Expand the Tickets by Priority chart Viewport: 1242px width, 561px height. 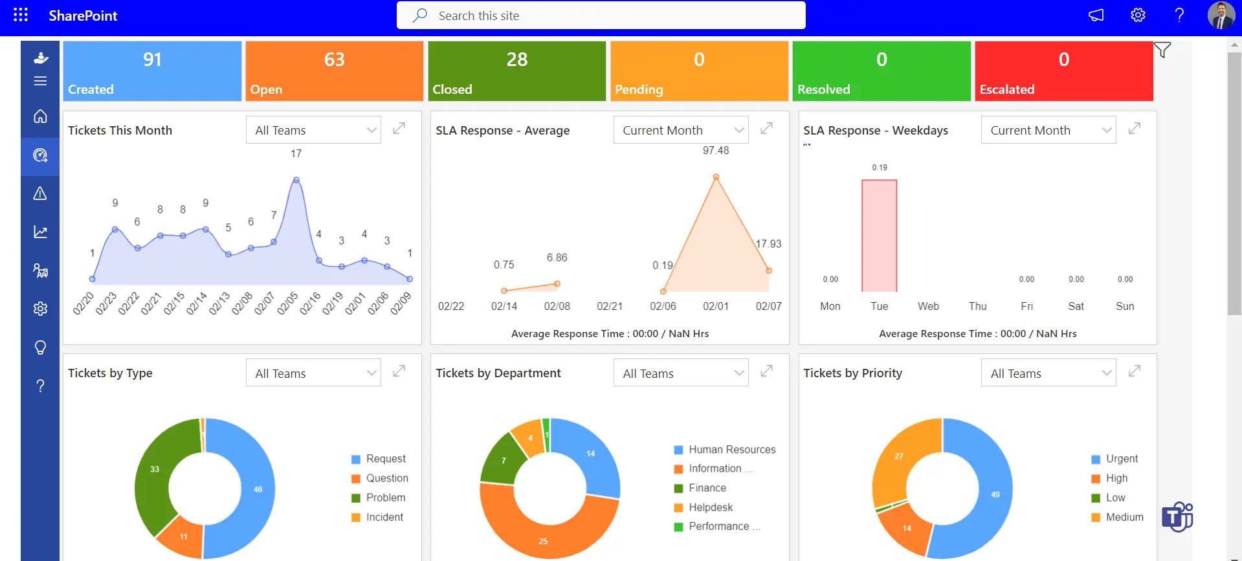pyautogui.click(x=1135, y=371)
